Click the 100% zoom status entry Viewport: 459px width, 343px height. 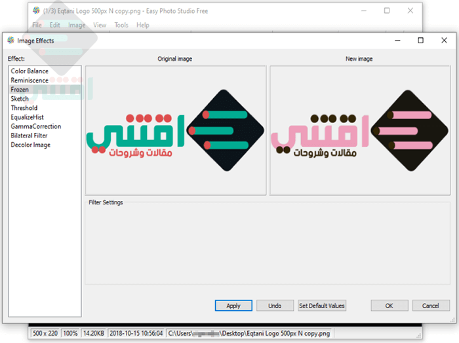[x=70, y=333]
